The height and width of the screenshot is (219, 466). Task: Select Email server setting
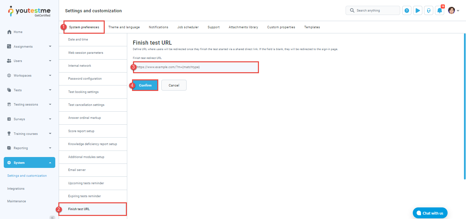pyautogui.click(x=93, y=170)
